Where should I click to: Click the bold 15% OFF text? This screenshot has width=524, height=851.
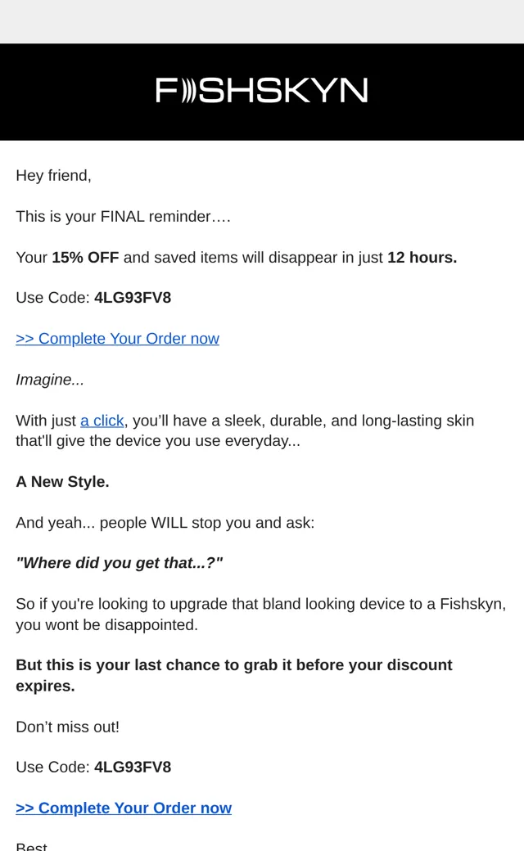[85, 257]
